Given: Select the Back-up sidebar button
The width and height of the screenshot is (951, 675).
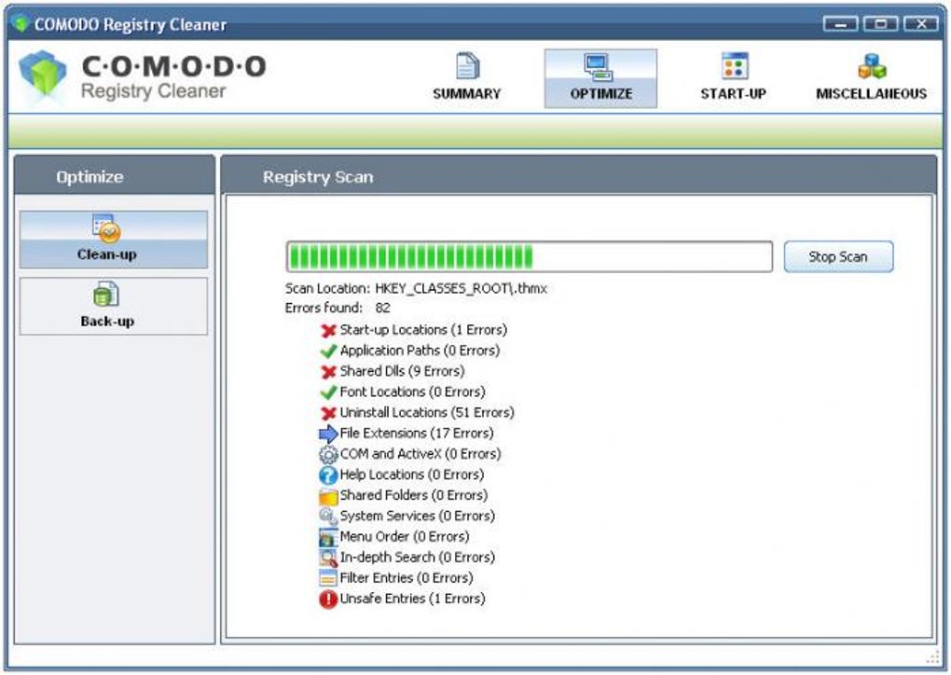Looking at the screenshot, I should (114, 306).
